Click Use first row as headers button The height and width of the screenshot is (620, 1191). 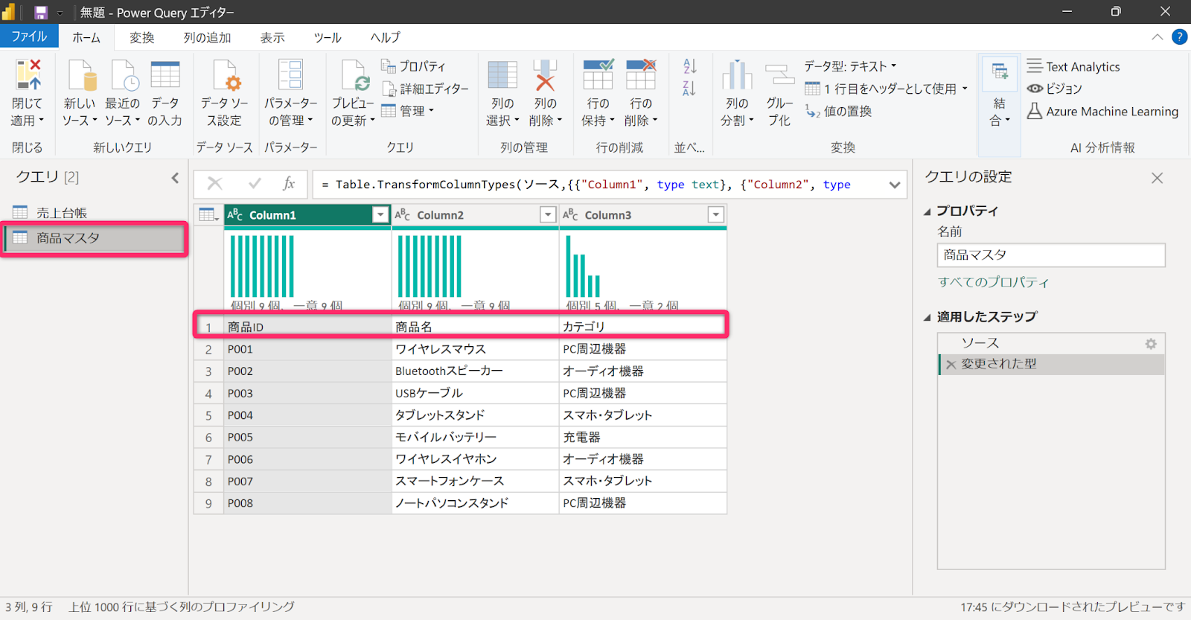(x=887, y=89)
